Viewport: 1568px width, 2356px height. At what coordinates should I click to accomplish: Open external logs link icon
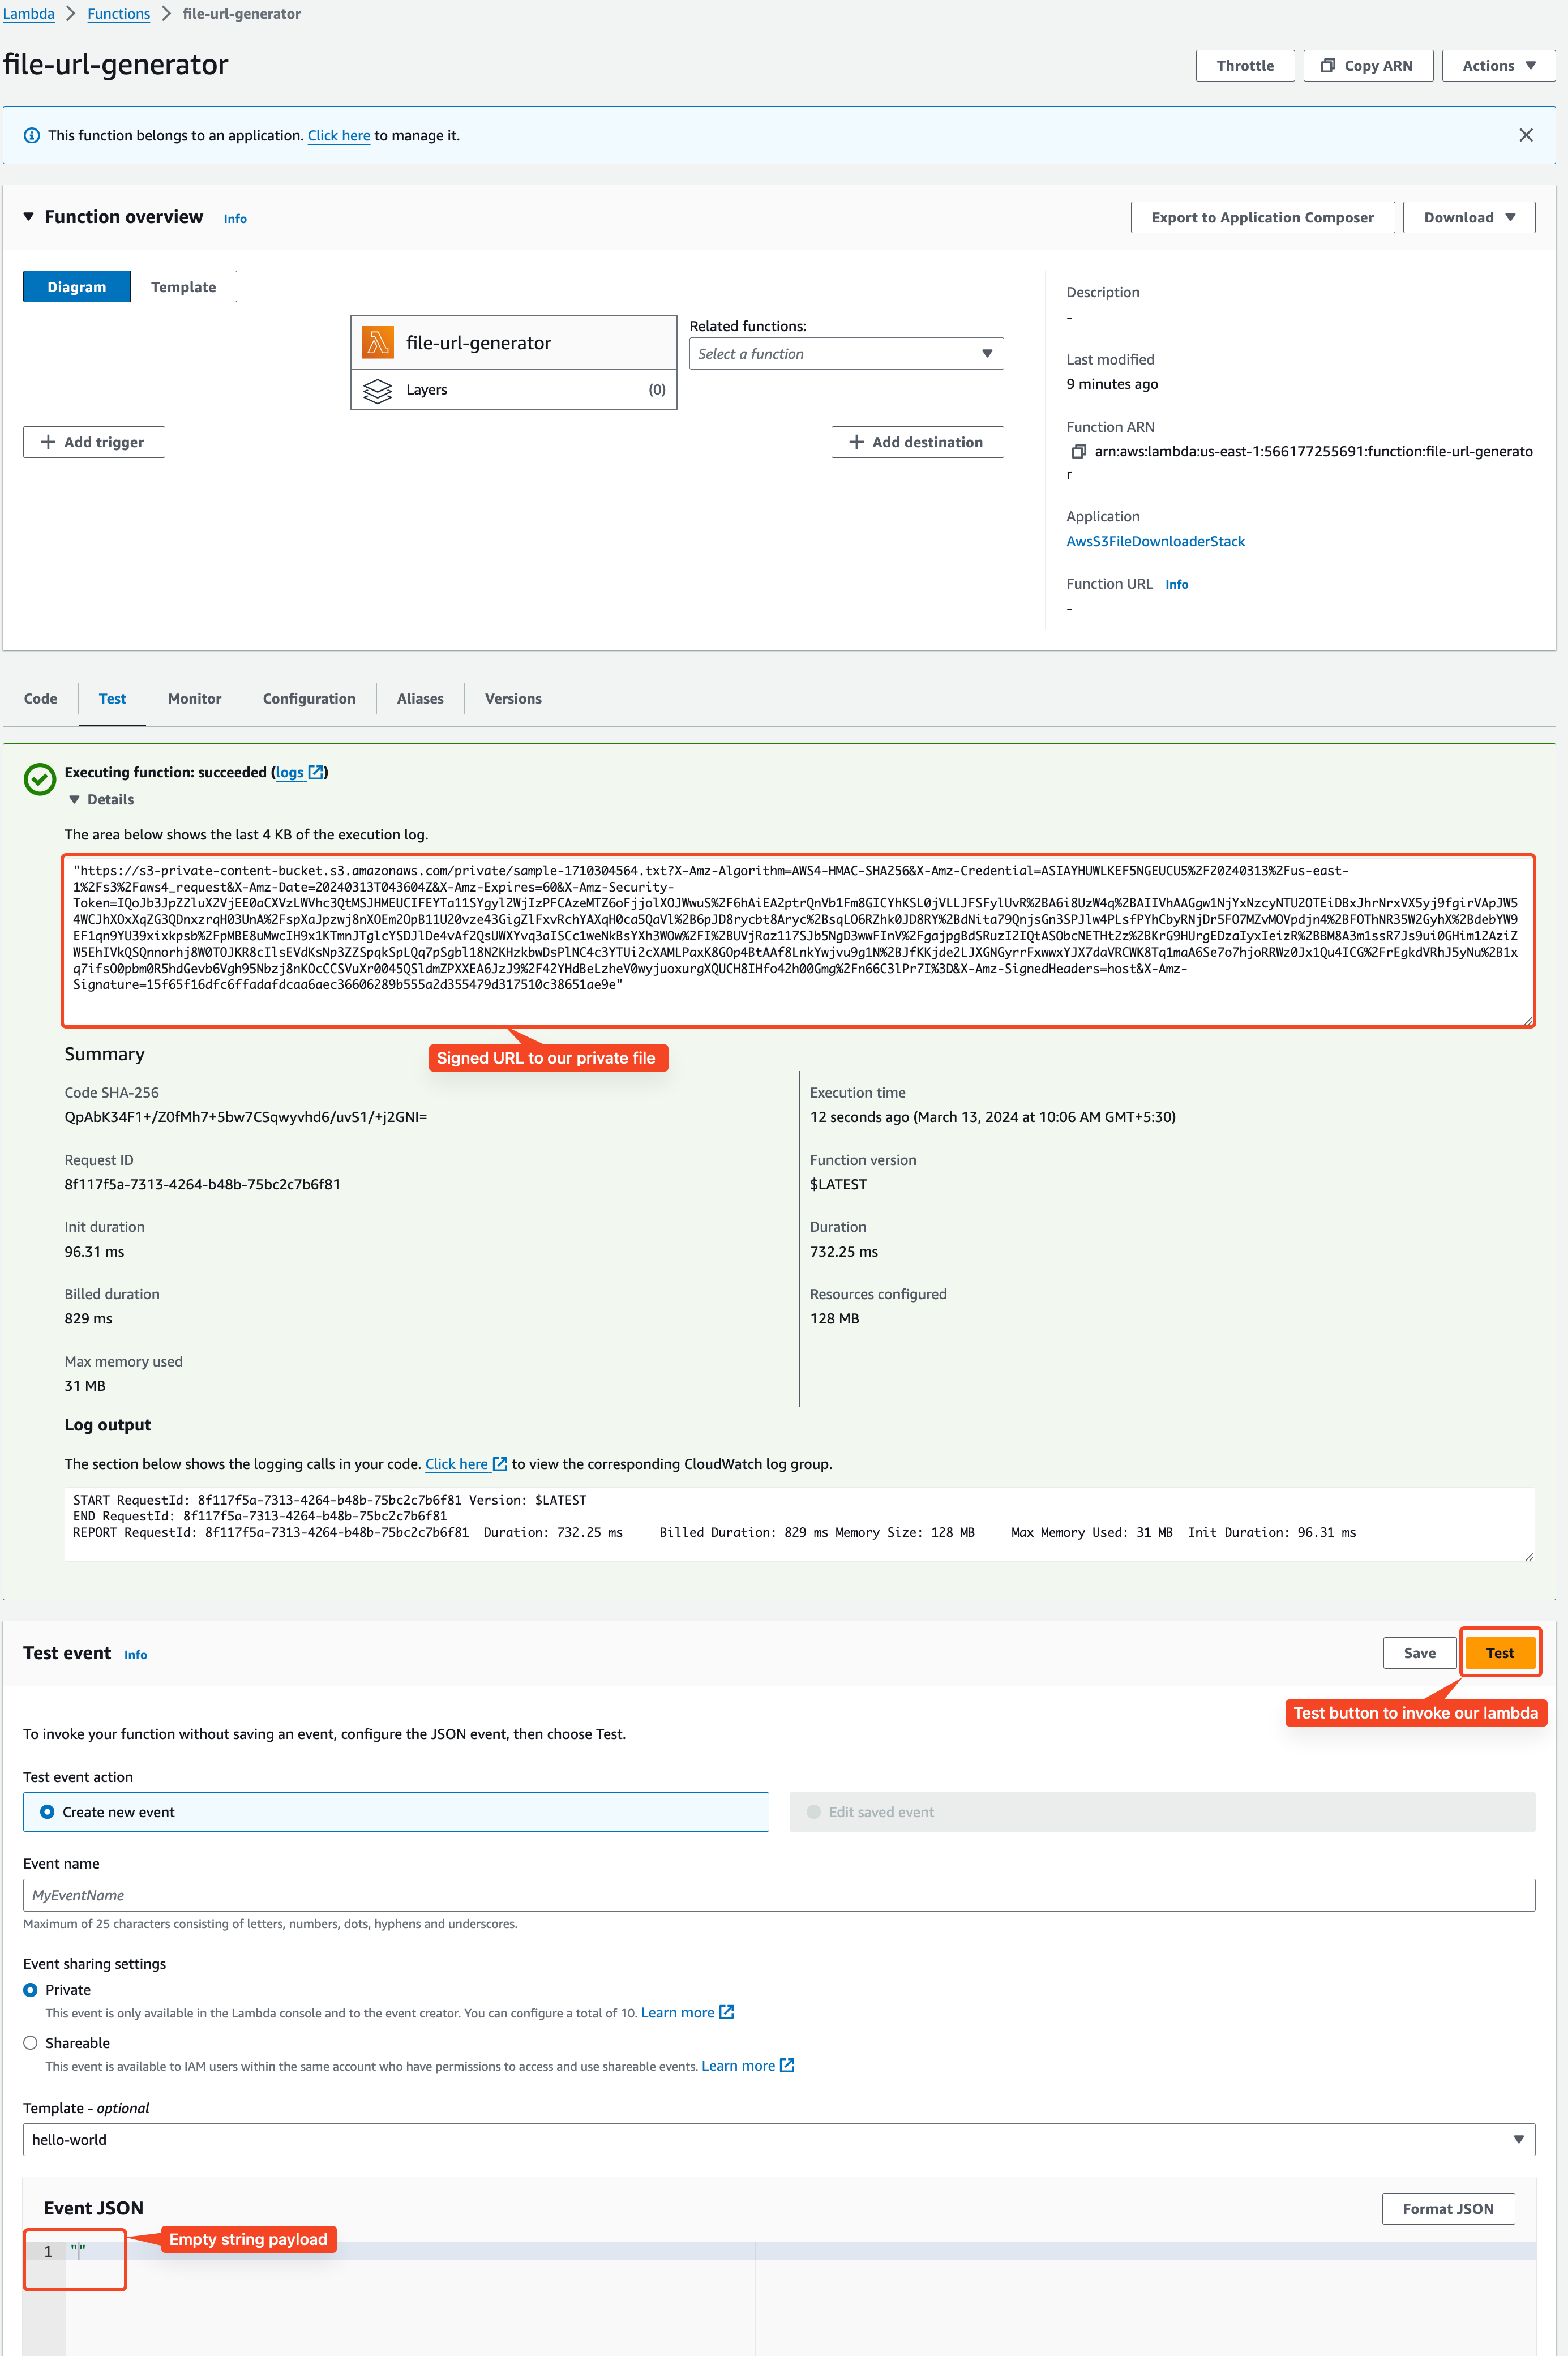click(x=316, y=772)
